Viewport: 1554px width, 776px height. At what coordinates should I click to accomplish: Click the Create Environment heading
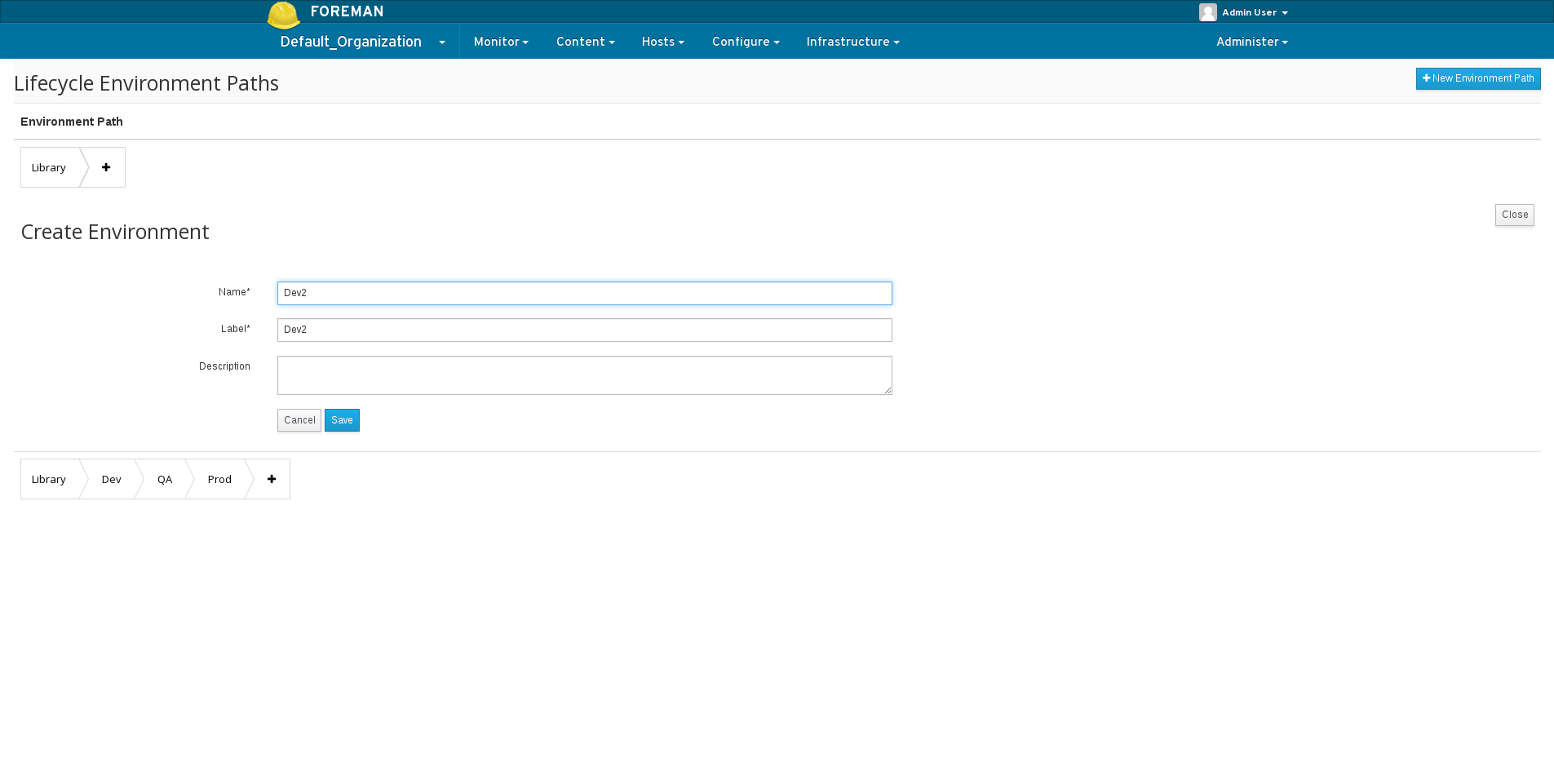click(115, 232)
